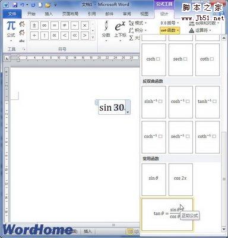Image resolution: width=228 pixels, height=238 pixels.
Task: Insert the ÷ division symbol
Action: click(34, 36)
